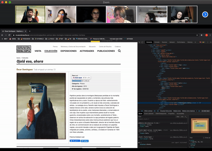
Task: Click the browser back arrow
Action: 2,35
